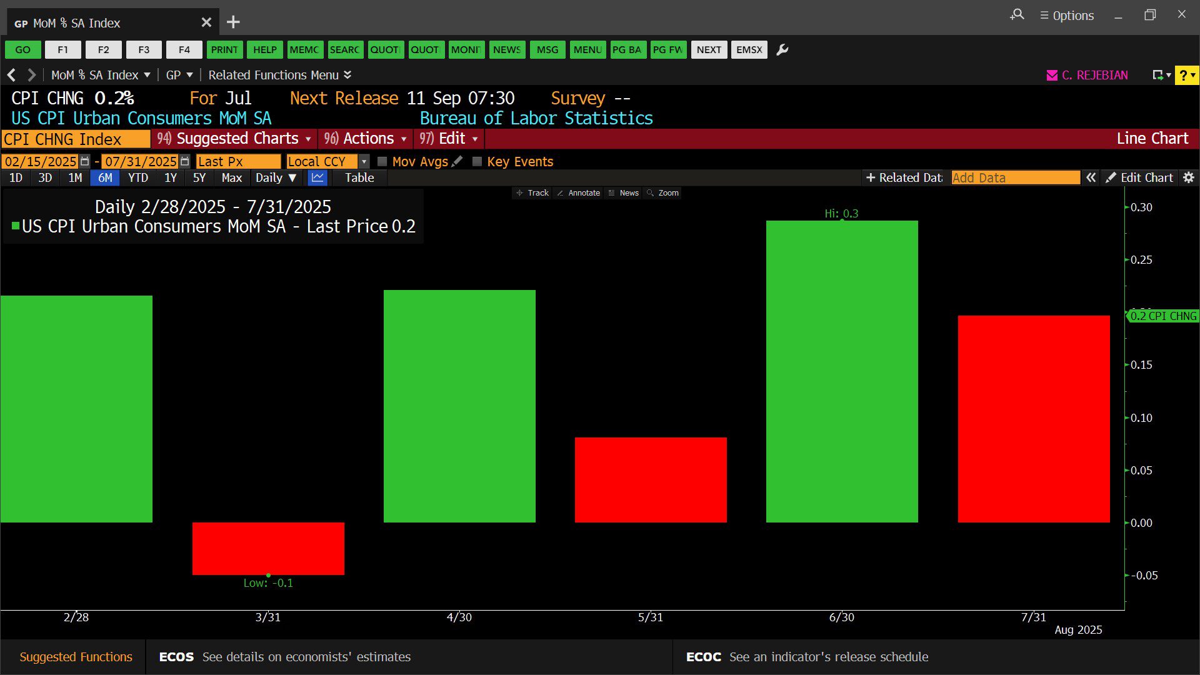Click the navigate back arrow
The height and width of the screenshot is (675, 1200).
coord(11,75)
